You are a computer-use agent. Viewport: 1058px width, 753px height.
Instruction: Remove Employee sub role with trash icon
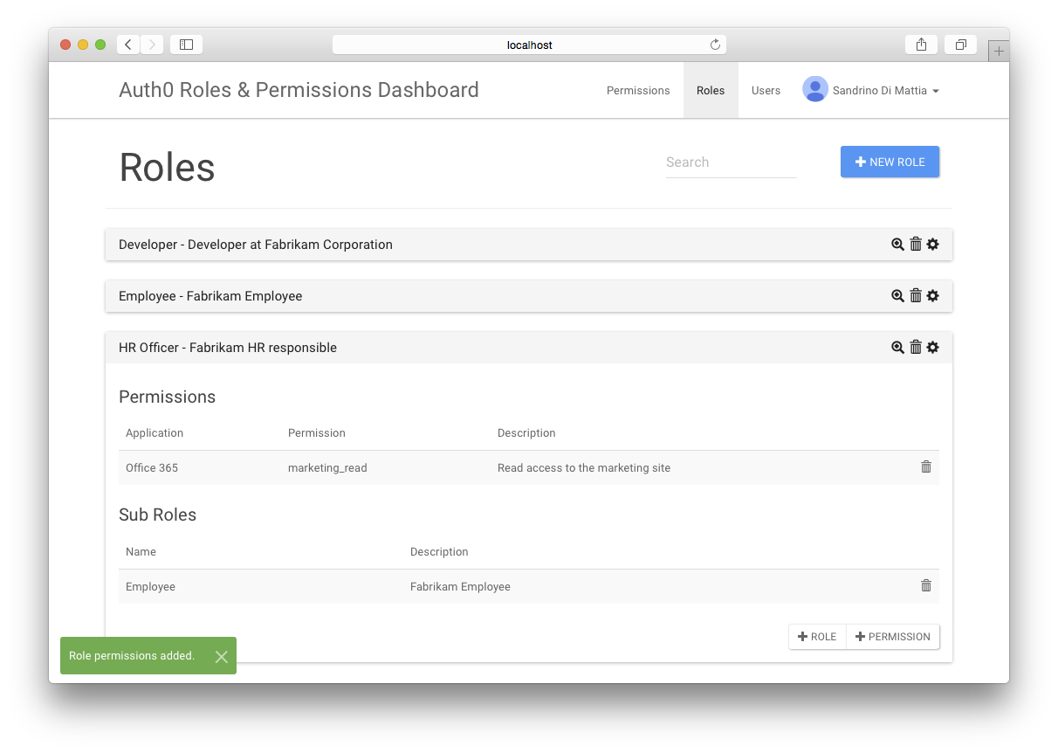926,586
